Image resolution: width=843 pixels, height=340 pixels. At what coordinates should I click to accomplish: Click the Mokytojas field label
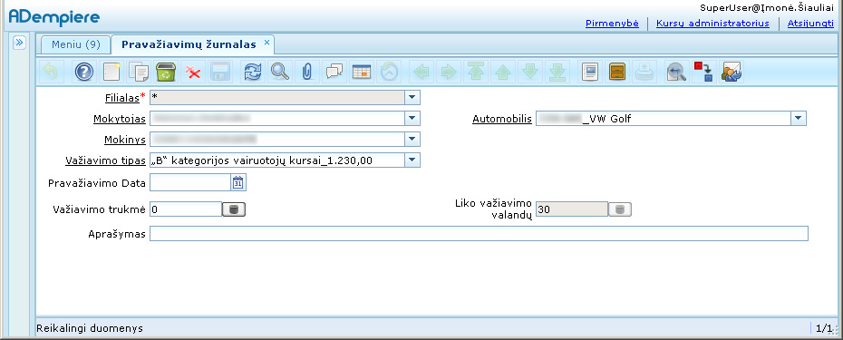coord(120,119)
